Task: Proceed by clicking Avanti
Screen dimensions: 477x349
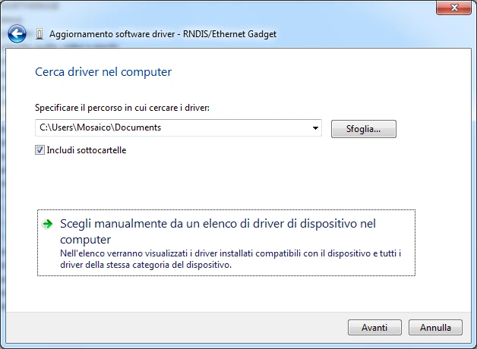Action: tap(374, 328)
